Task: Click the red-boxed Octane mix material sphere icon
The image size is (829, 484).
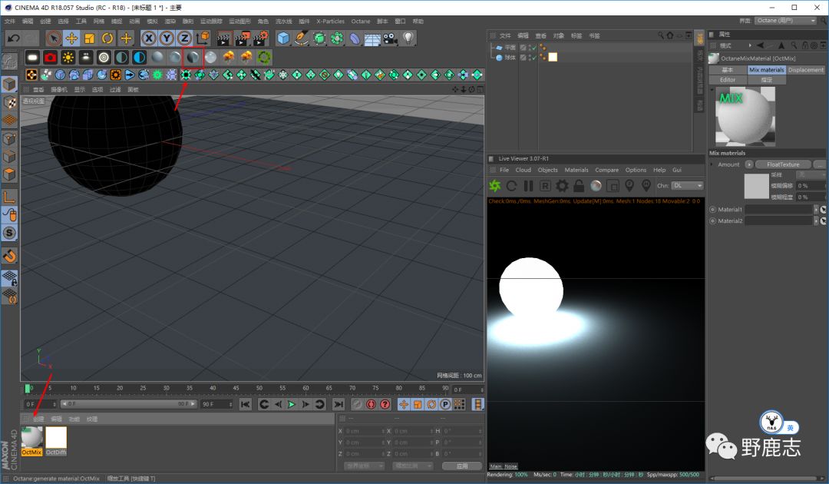Action: (192, 57)
